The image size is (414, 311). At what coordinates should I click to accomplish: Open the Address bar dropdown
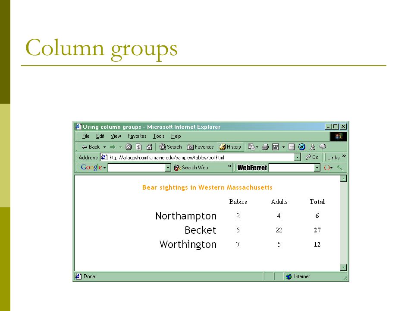pos(297,158)
